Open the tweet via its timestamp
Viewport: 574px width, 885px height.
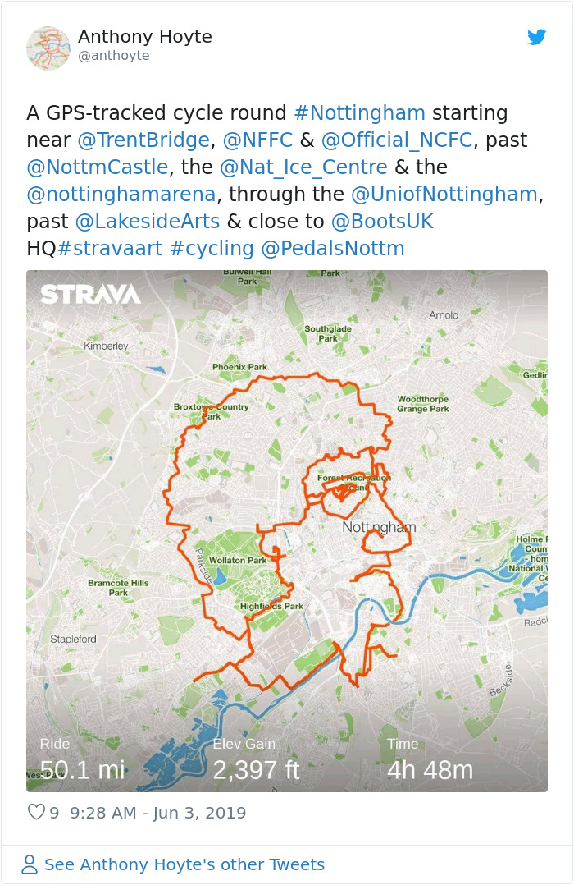point(154,812)
